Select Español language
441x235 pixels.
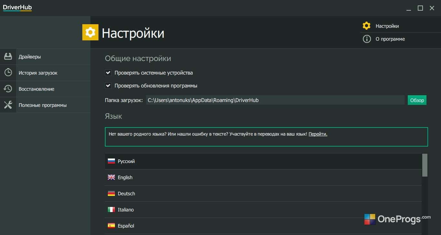click(263, 226)
